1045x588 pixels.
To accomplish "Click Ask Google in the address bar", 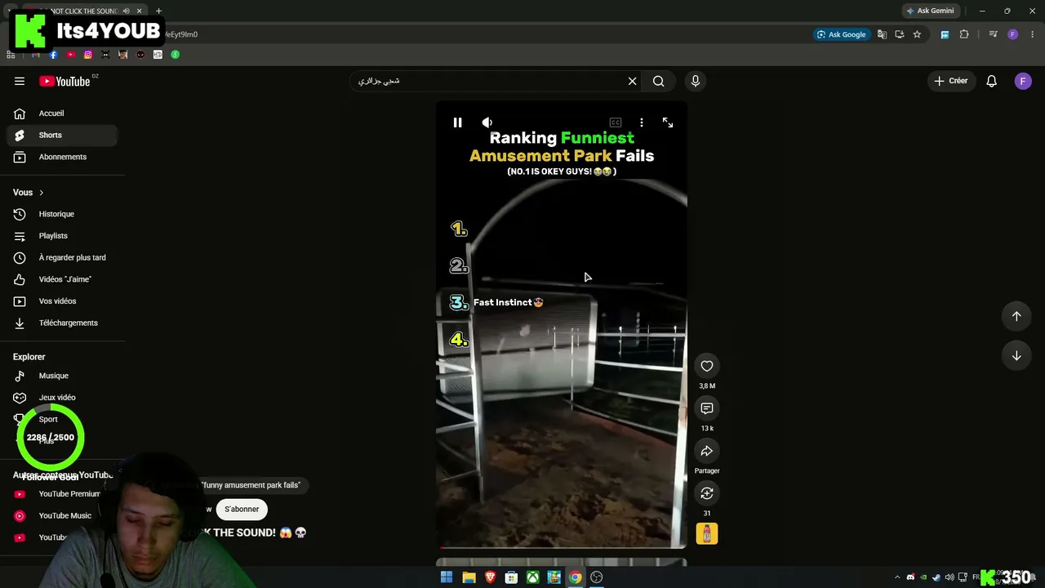I will pos(841,34).
